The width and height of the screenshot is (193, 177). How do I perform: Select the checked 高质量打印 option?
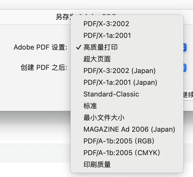click(127, 47)
